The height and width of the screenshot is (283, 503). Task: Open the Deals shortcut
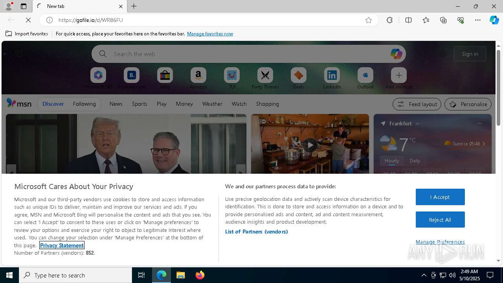tap(299, 78)
